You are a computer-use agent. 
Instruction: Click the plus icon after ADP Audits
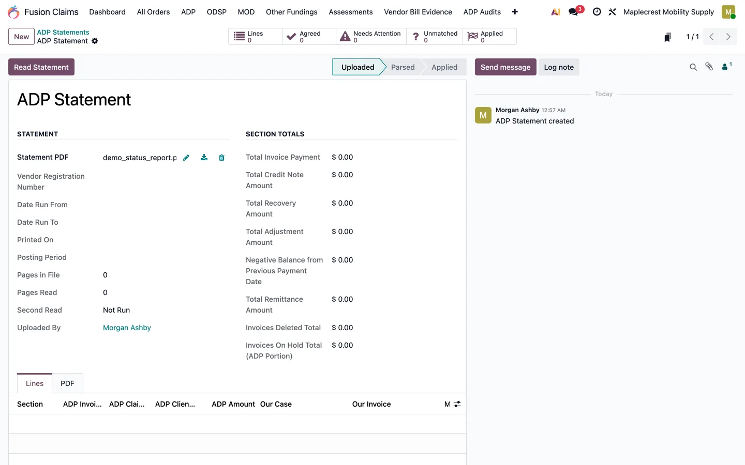pos(515,12)
